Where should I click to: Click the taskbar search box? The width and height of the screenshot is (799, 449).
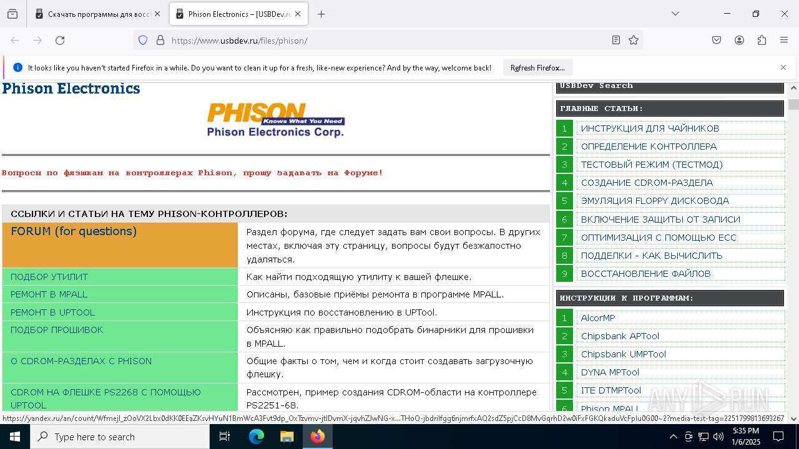tap(120, 437)
